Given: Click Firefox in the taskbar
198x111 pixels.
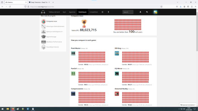Looking at the screenshot, I should 13,109.
